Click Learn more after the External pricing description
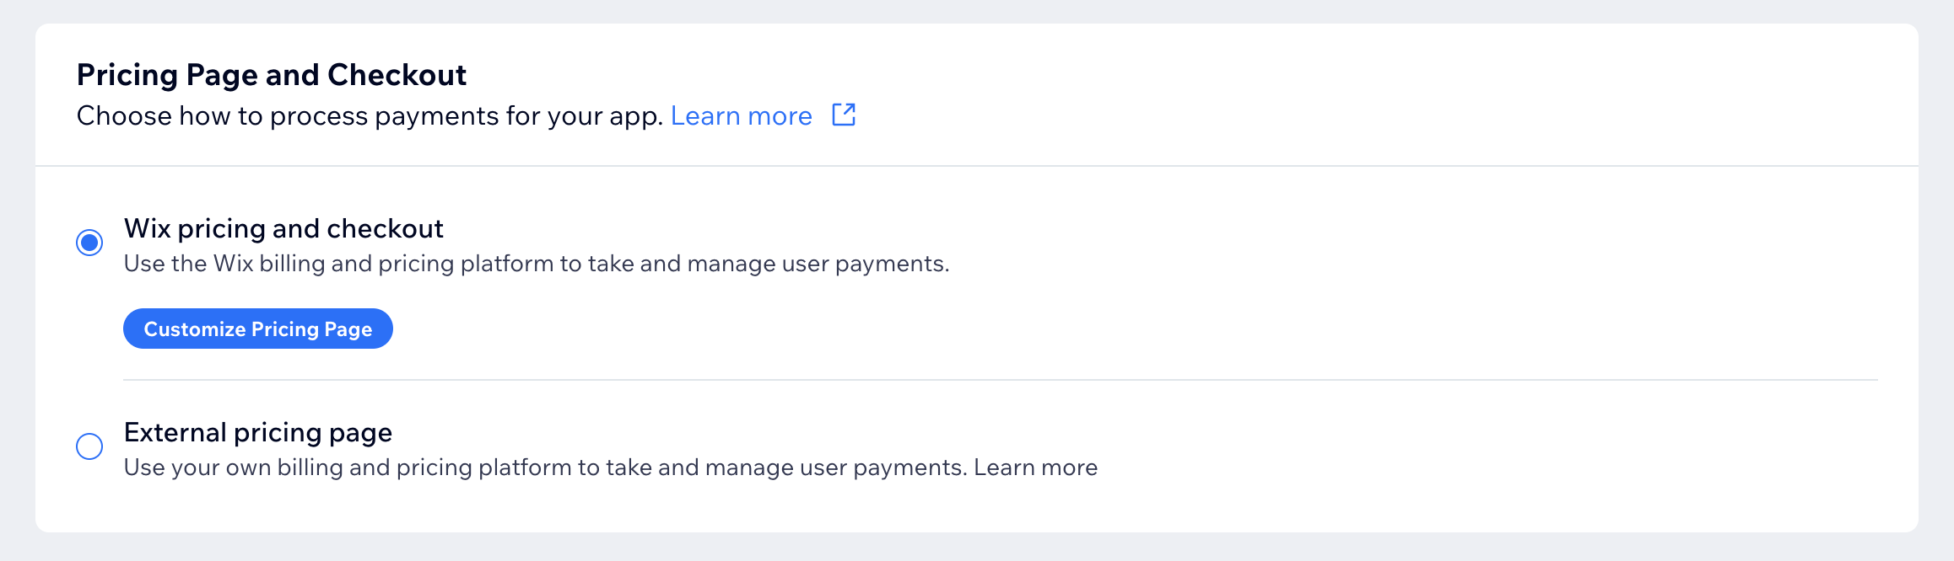 1036,467
